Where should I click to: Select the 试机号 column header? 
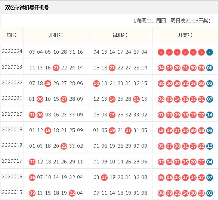pyautogui.click(x=120, y=35)
